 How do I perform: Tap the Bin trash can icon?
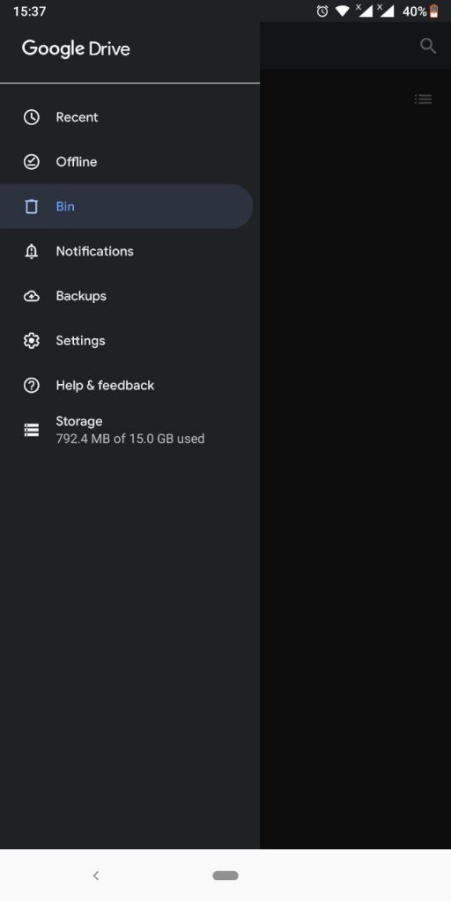(x=31, y=206)
